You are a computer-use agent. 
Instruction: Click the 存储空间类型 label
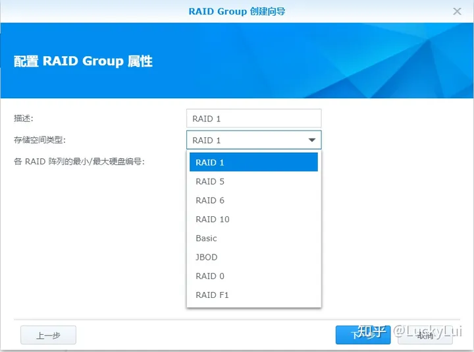(40, 140)
